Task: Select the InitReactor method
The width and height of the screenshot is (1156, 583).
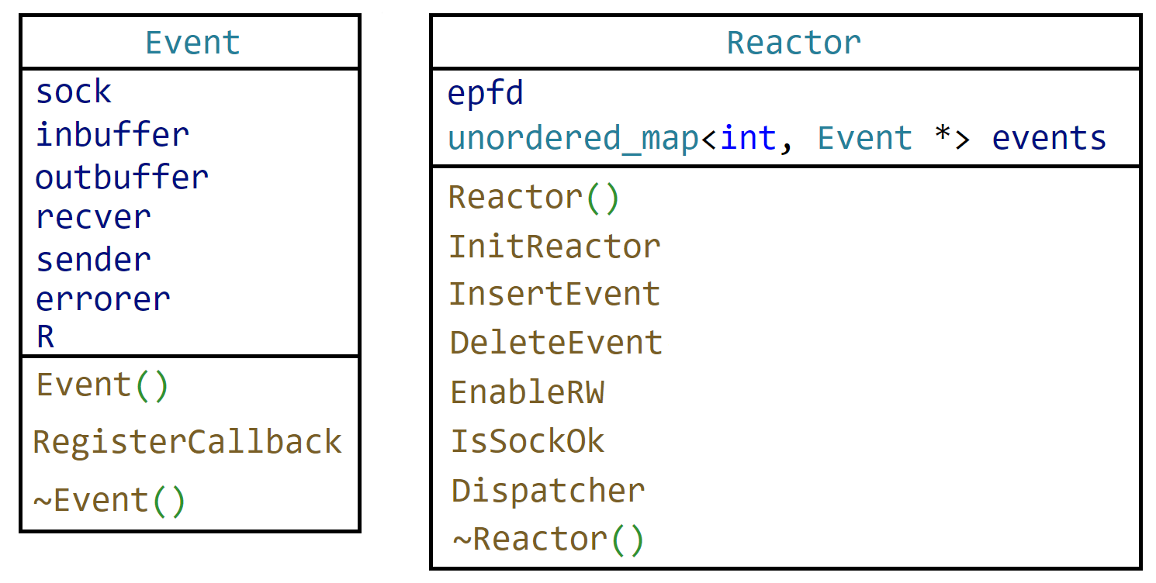Action: click(x=555, y=247)
